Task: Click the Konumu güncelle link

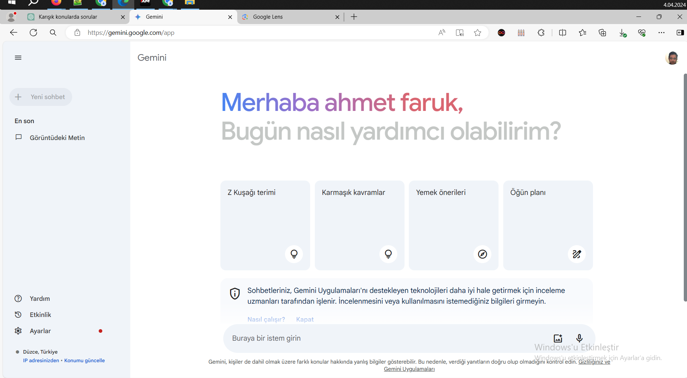Action: pos(84,360)
